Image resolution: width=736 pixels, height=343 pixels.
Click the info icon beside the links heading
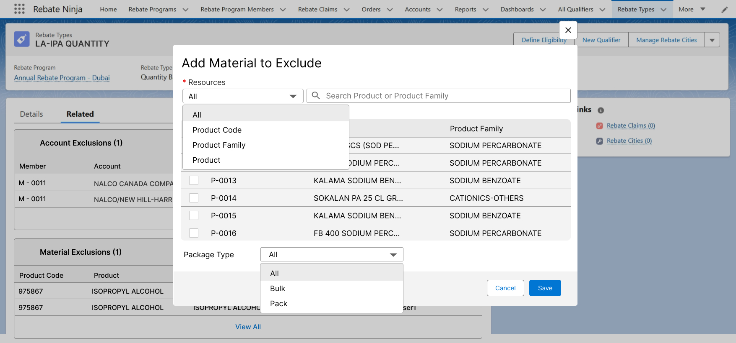pos(601,110)
